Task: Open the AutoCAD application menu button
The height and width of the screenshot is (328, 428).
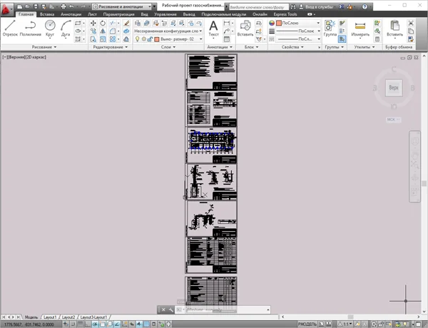Action: 6,9
